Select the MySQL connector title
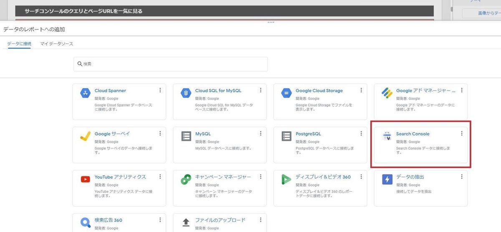Screen dimensions: 501x232 [203, 134]
